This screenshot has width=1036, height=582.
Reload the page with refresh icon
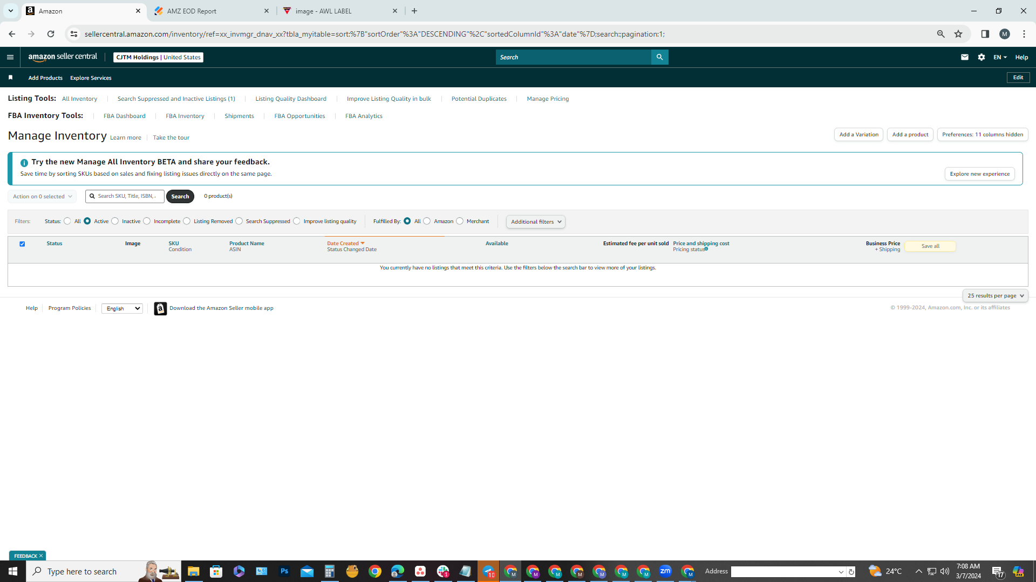point(51,34)
